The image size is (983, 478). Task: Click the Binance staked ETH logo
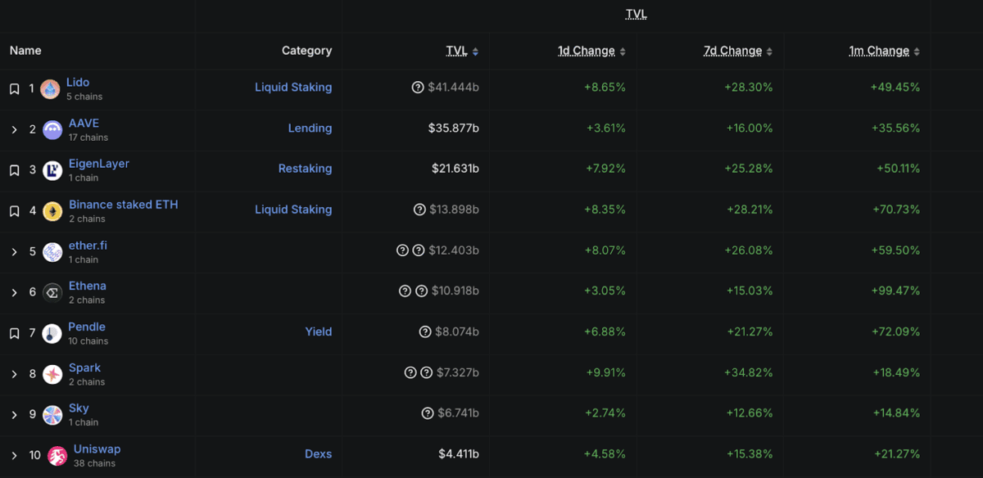click(x=52, y=211)
